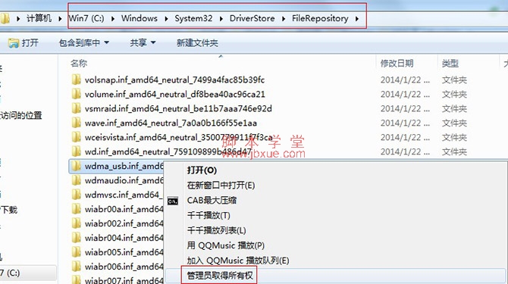Click folder icon of wd.inf_amd64_neutral row
Image resolution: width=508 pixels, height=284 pixels.
76,151
